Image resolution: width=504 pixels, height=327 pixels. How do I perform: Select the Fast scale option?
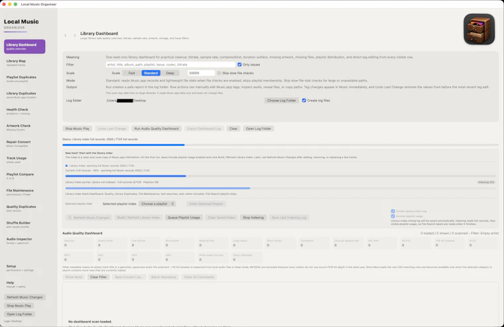pyautogui.click(x=132, y=73)
